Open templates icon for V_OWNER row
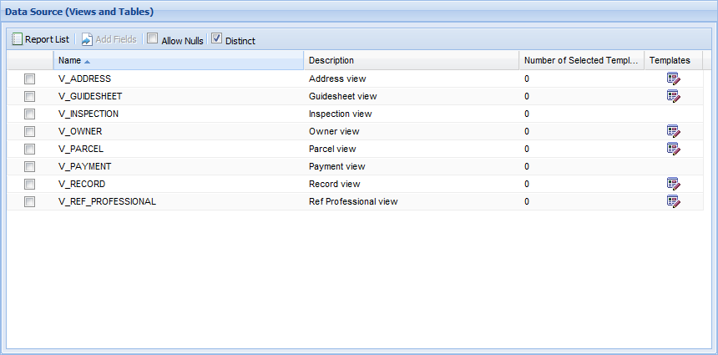The width and height of the screenshot is (718, 355). (673, 131)
